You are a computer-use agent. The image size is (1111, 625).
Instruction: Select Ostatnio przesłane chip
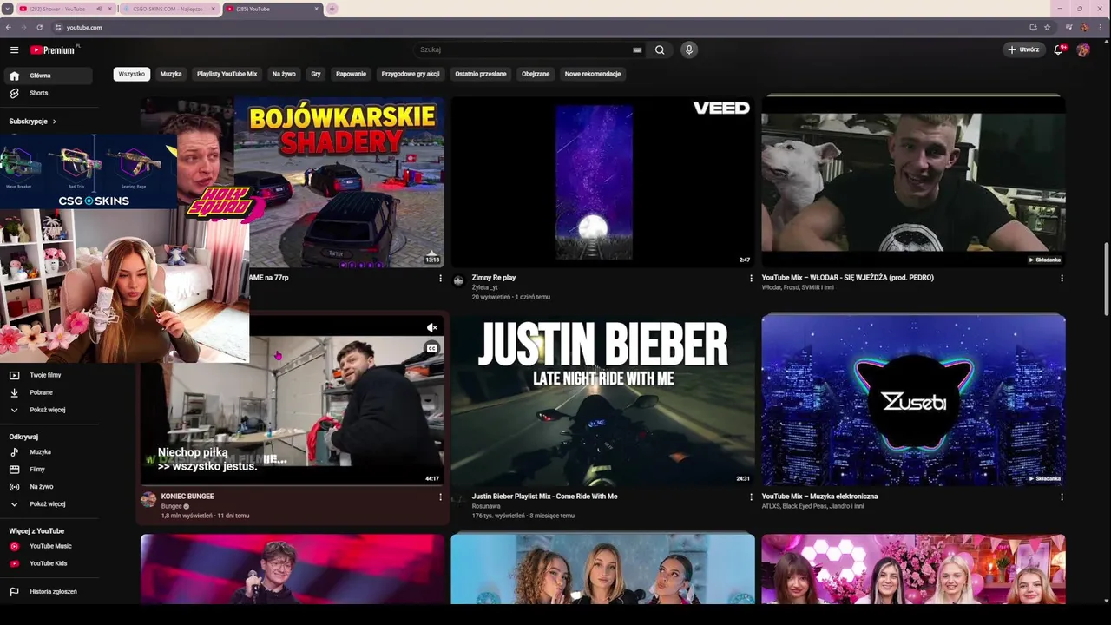481,74
